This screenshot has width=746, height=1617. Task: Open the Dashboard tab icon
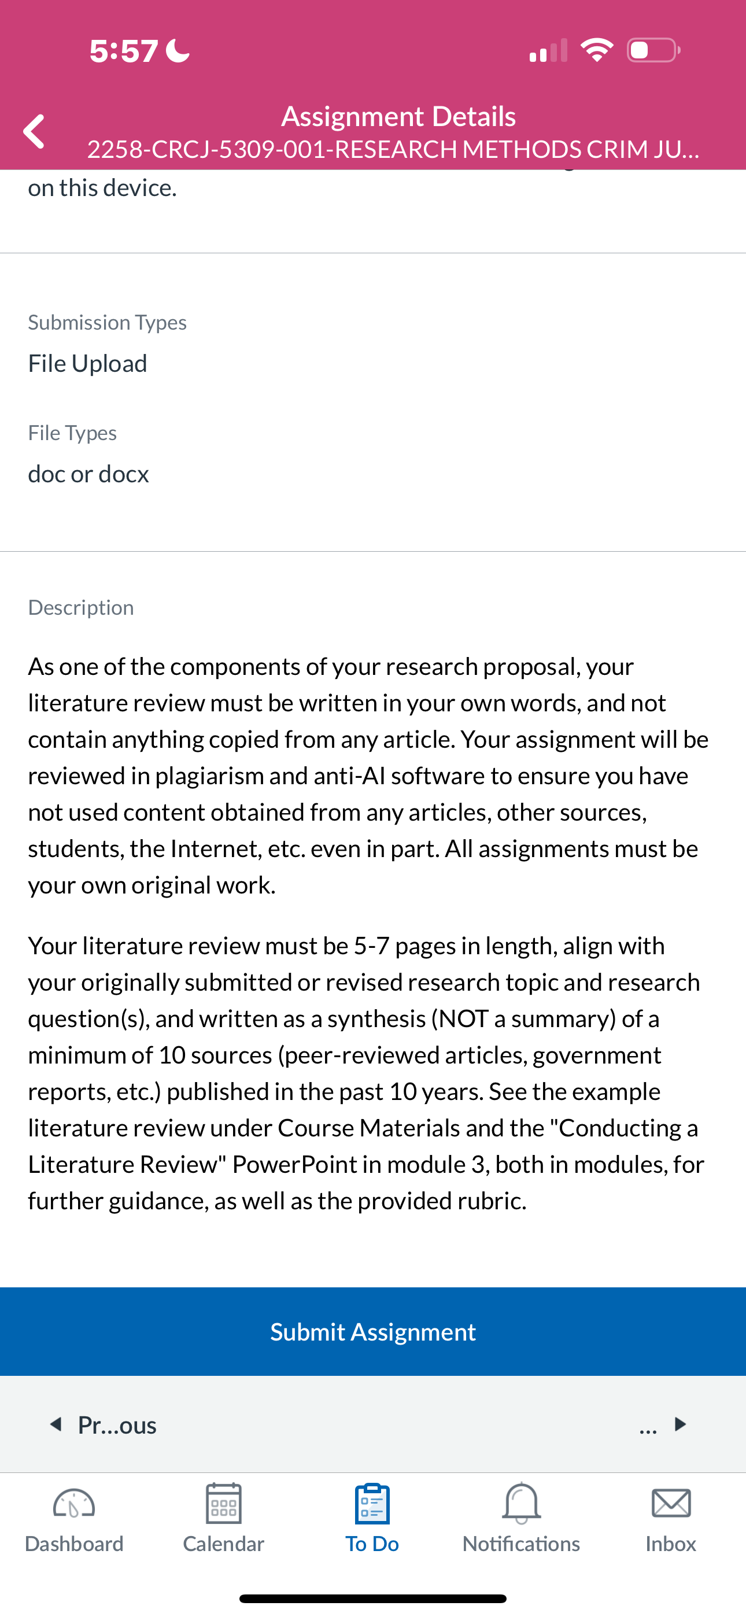pos(74,1504)
